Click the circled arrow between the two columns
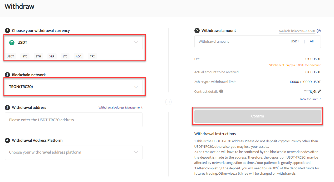Viewport: 334px width, 182px height. point(168,102)
